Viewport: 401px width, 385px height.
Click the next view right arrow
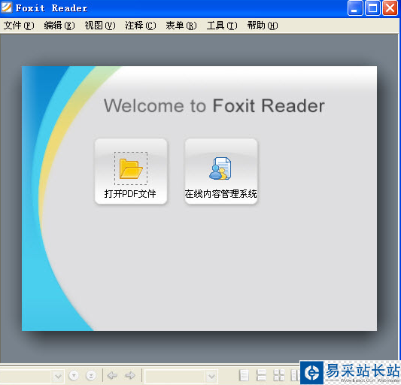[130, 375]
